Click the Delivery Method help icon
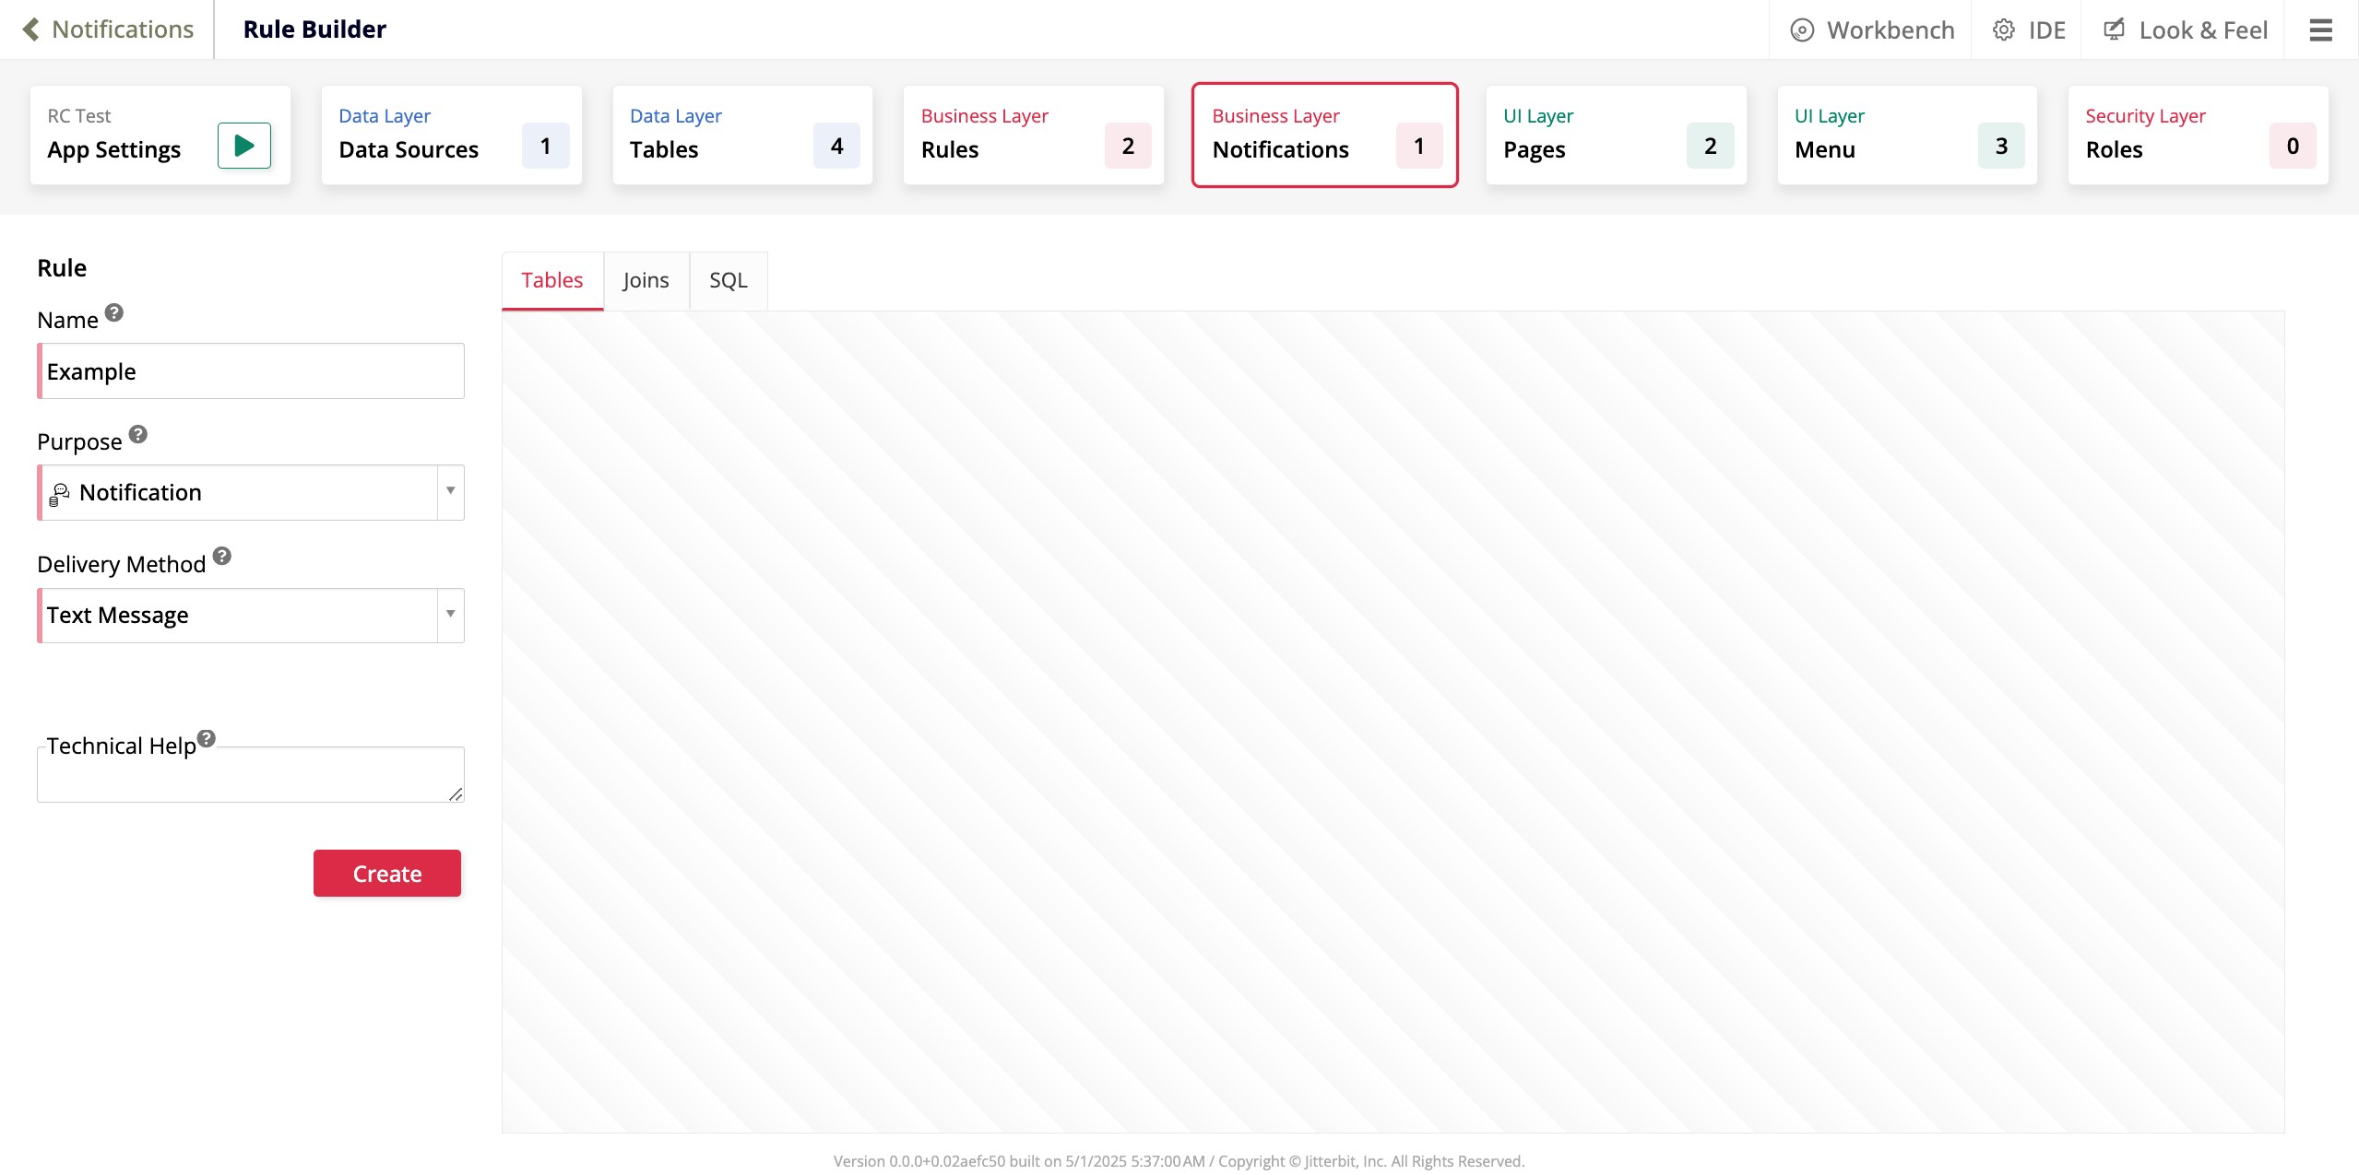 coord(221,556)
